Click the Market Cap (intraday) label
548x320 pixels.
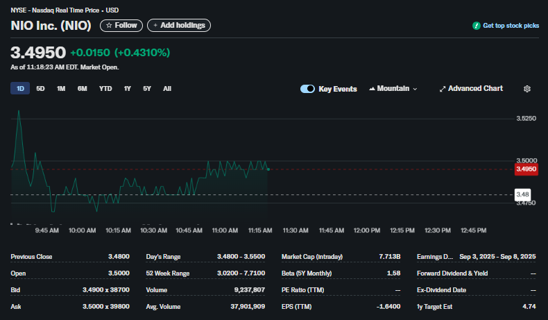tap(312, 257)
